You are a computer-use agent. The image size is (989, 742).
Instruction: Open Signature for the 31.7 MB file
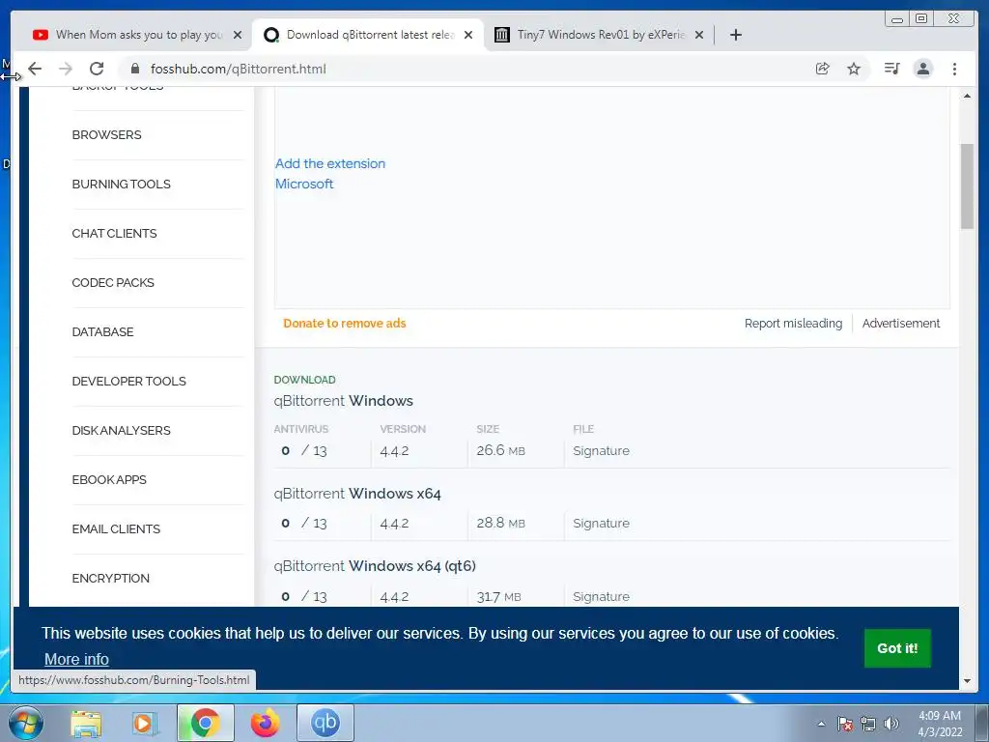pyautogui.click(x=601, y=596)
